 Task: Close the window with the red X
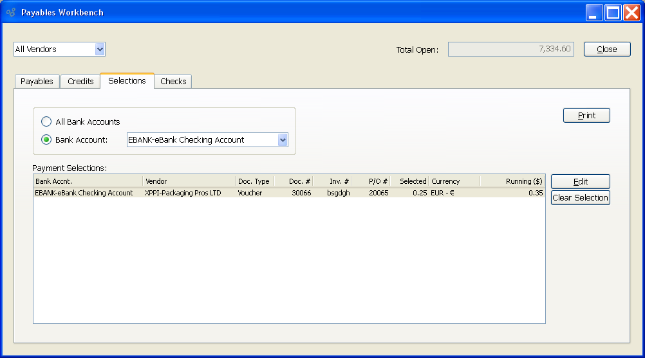[632, 12]
